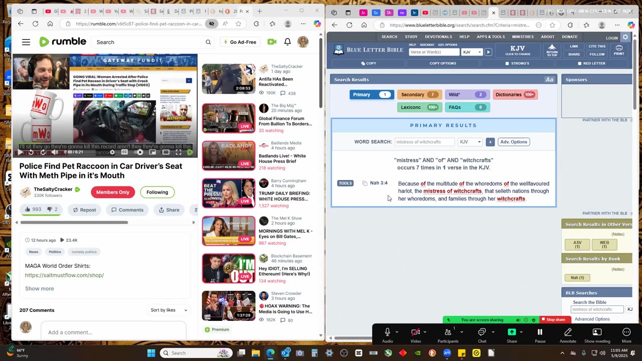Like the video with thumbs up (993)

coord(33,210)
